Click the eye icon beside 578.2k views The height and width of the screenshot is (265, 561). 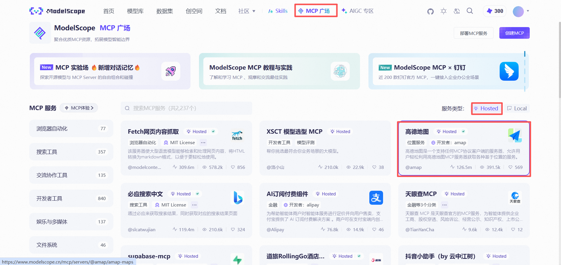tap(205, 167)
